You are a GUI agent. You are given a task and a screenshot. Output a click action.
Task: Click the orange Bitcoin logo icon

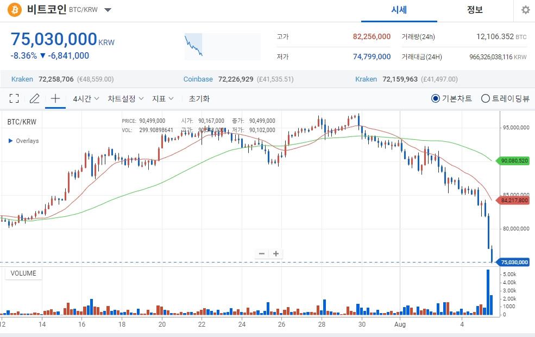[x=15, y=10]
